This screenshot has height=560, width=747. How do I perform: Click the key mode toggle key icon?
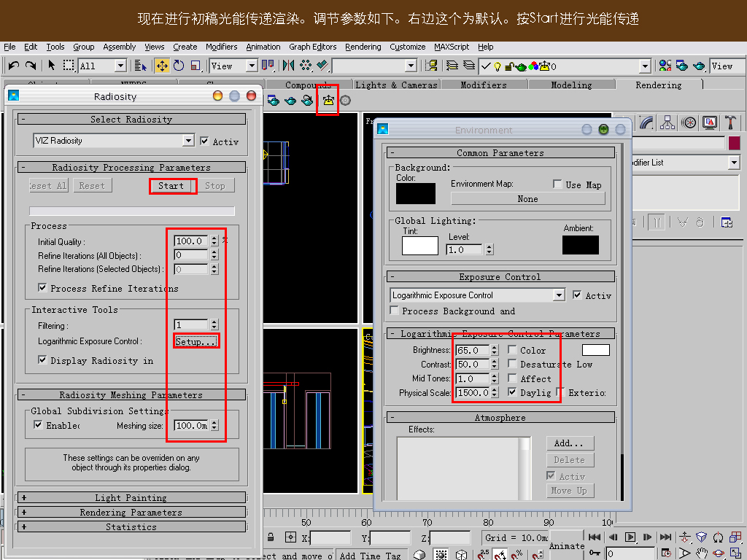pos(595,553)
